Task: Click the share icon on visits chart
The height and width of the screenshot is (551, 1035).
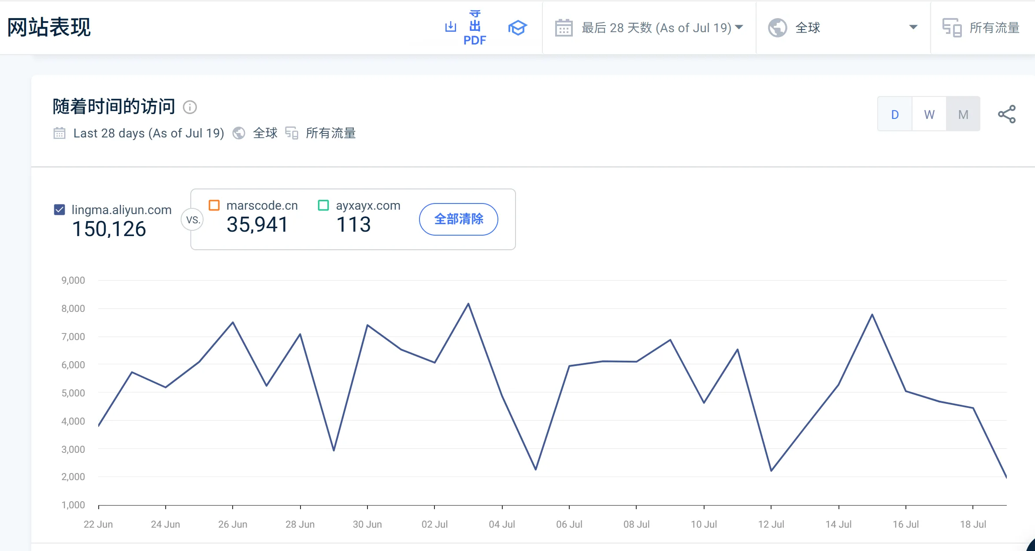Action: [1007, 114]
